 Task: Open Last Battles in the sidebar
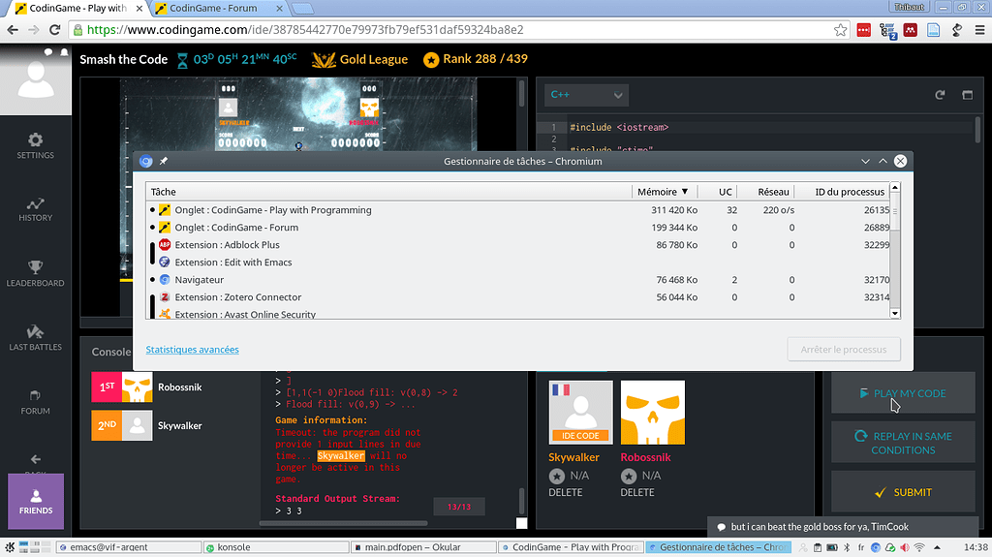point(36,336)
